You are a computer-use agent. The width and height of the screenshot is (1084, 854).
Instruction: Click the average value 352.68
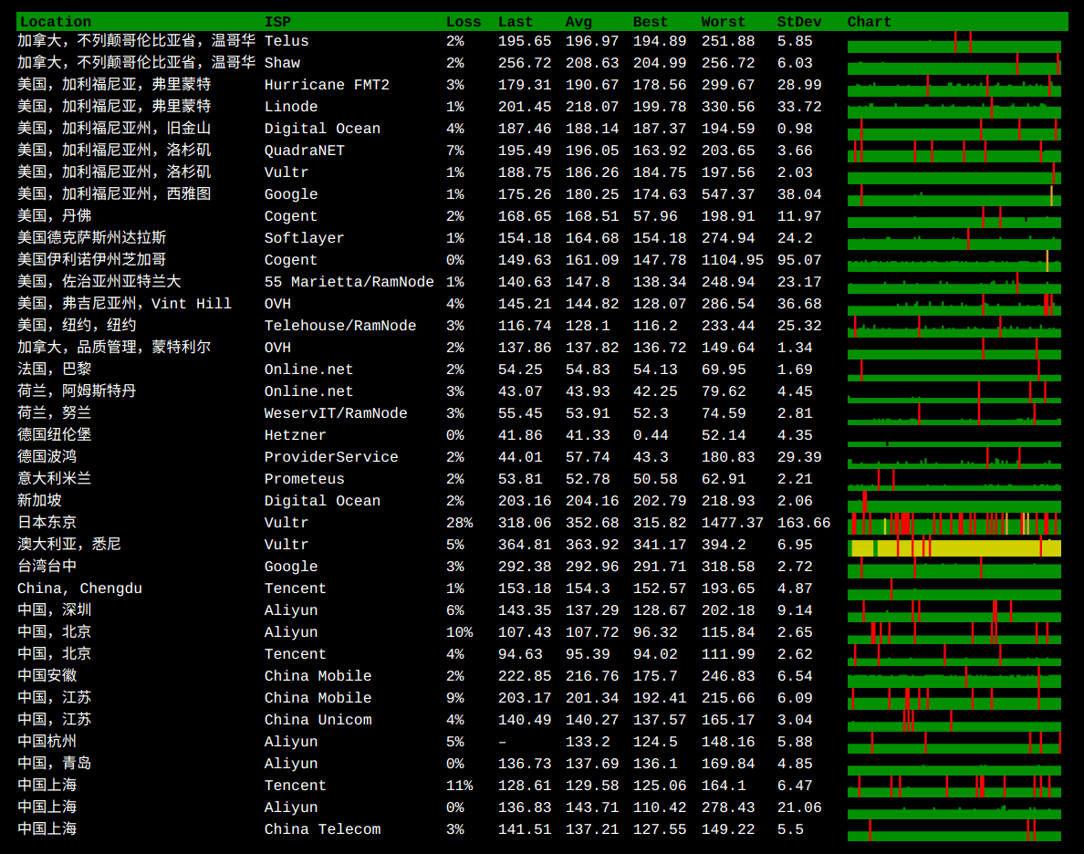(x=592, y=523)
